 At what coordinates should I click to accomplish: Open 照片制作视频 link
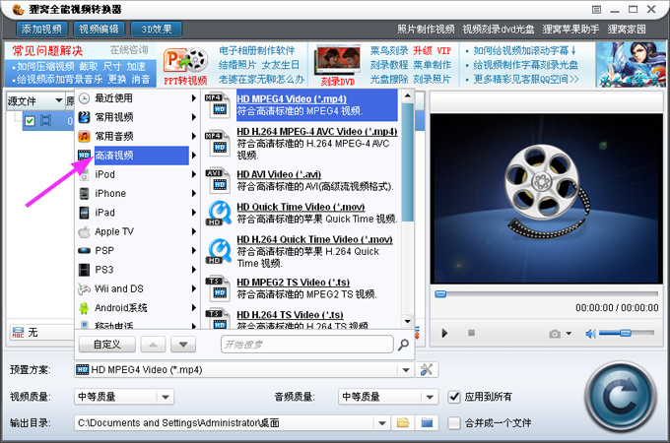point(426,29)
